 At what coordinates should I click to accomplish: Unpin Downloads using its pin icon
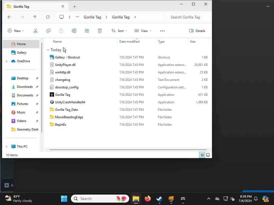(x=37, y=87)
